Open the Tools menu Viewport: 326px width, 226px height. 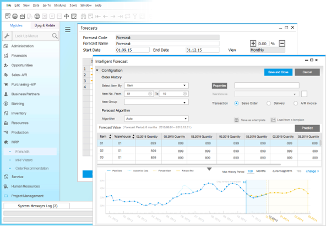[73, 5]
